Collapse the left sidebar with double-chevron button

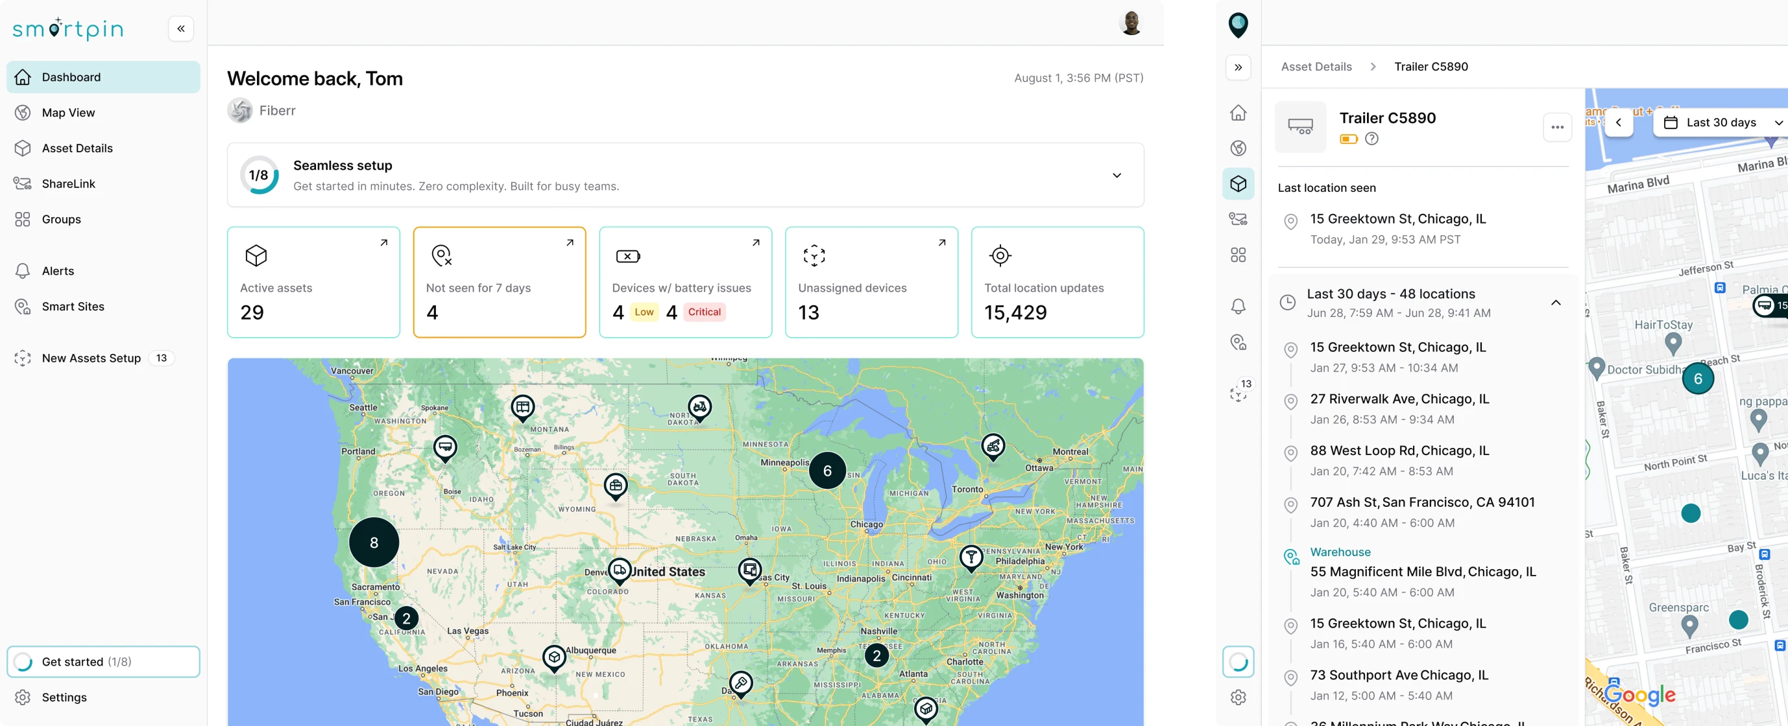click(180, 29)
